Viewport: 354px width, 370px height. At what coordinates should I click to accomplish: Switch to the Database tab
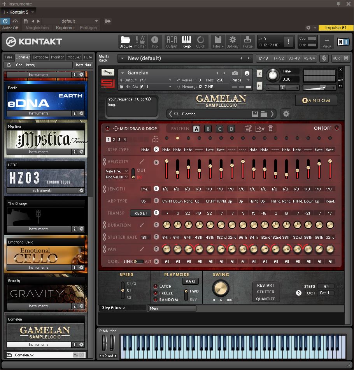40,57
